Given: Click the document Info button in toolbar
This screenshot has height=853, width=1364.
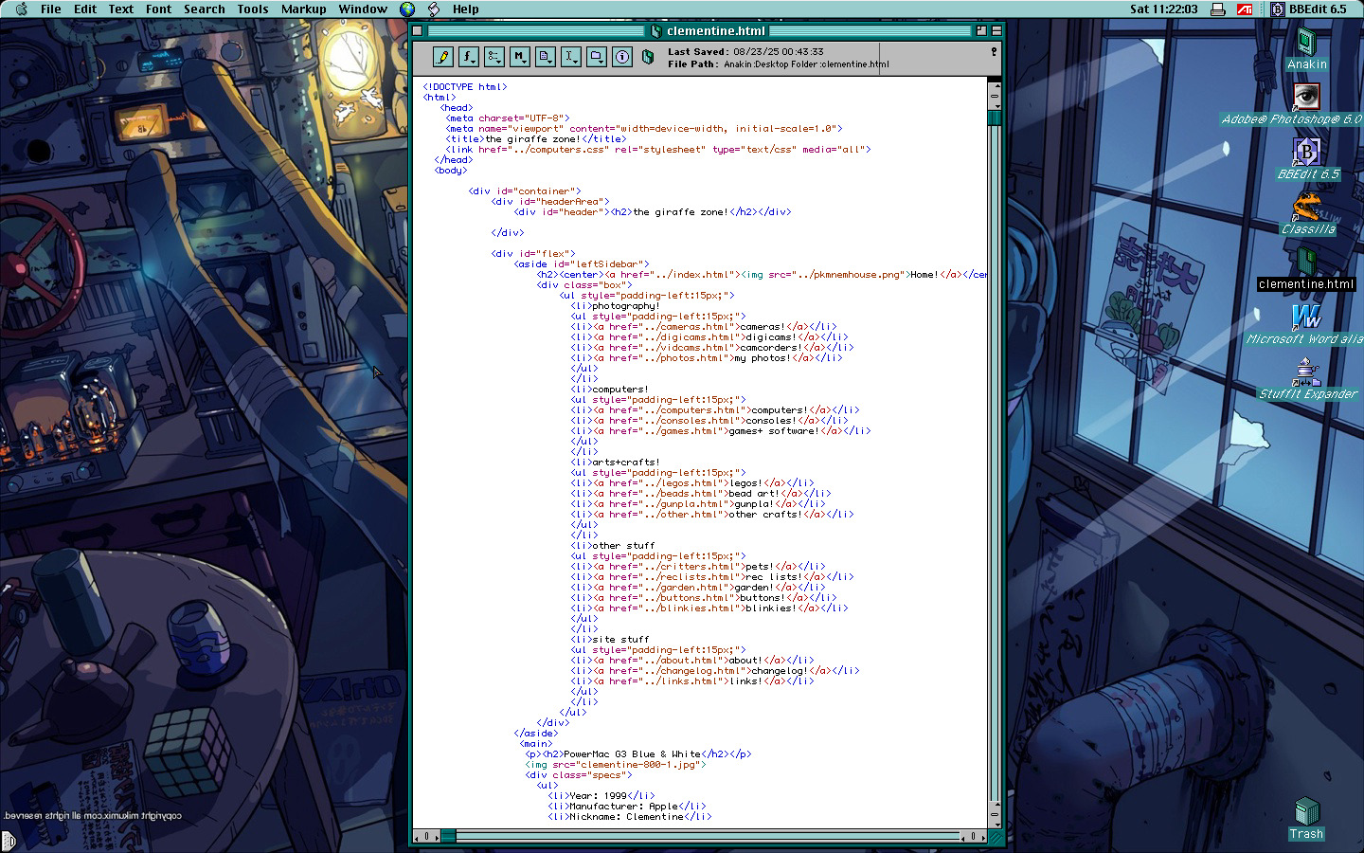Looking at the screenshot, I should (x=622, y=57).
